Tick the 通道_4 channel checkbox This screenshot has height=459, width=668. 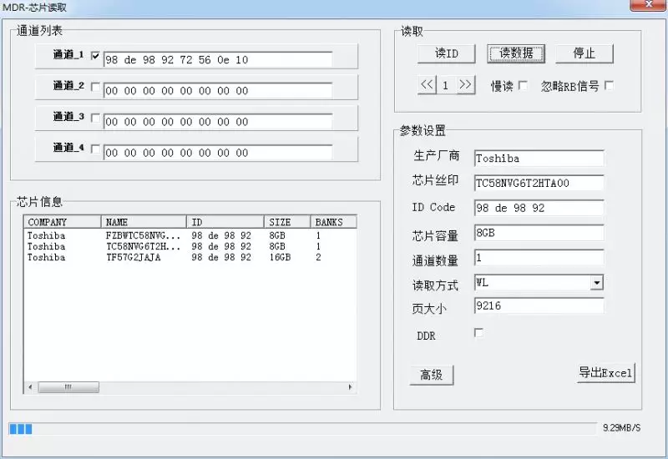[x=95, y=149]
